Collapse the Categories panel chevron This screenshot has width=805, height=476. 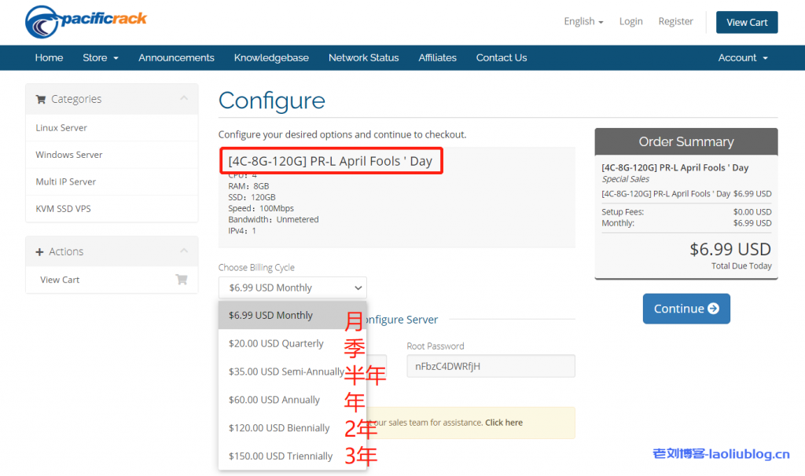pos(184,99)
